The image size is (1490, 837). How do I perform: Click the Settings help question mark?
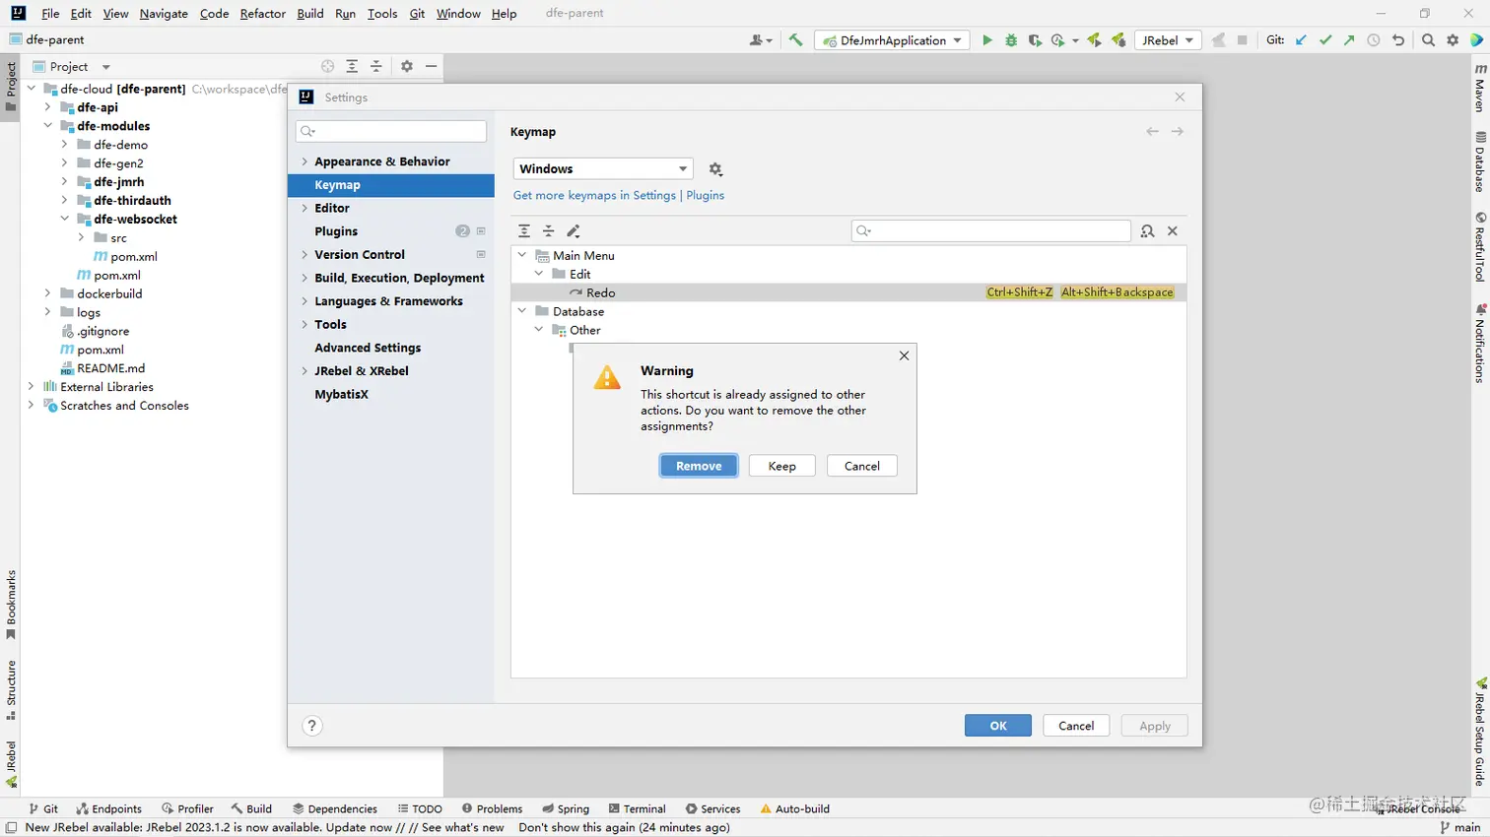pyautogui.click(x=311, y=726)
